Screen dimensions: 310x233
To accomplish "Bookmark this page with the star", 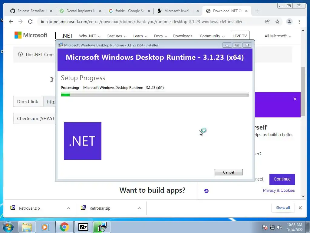I will pyautogui.click(x=277, y=22).
